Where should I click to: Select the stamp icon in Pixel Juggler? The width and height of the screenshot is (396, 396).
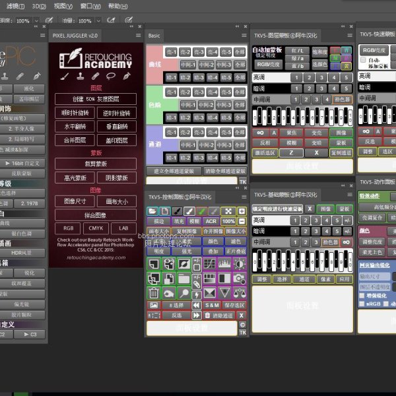pos(80,76)
